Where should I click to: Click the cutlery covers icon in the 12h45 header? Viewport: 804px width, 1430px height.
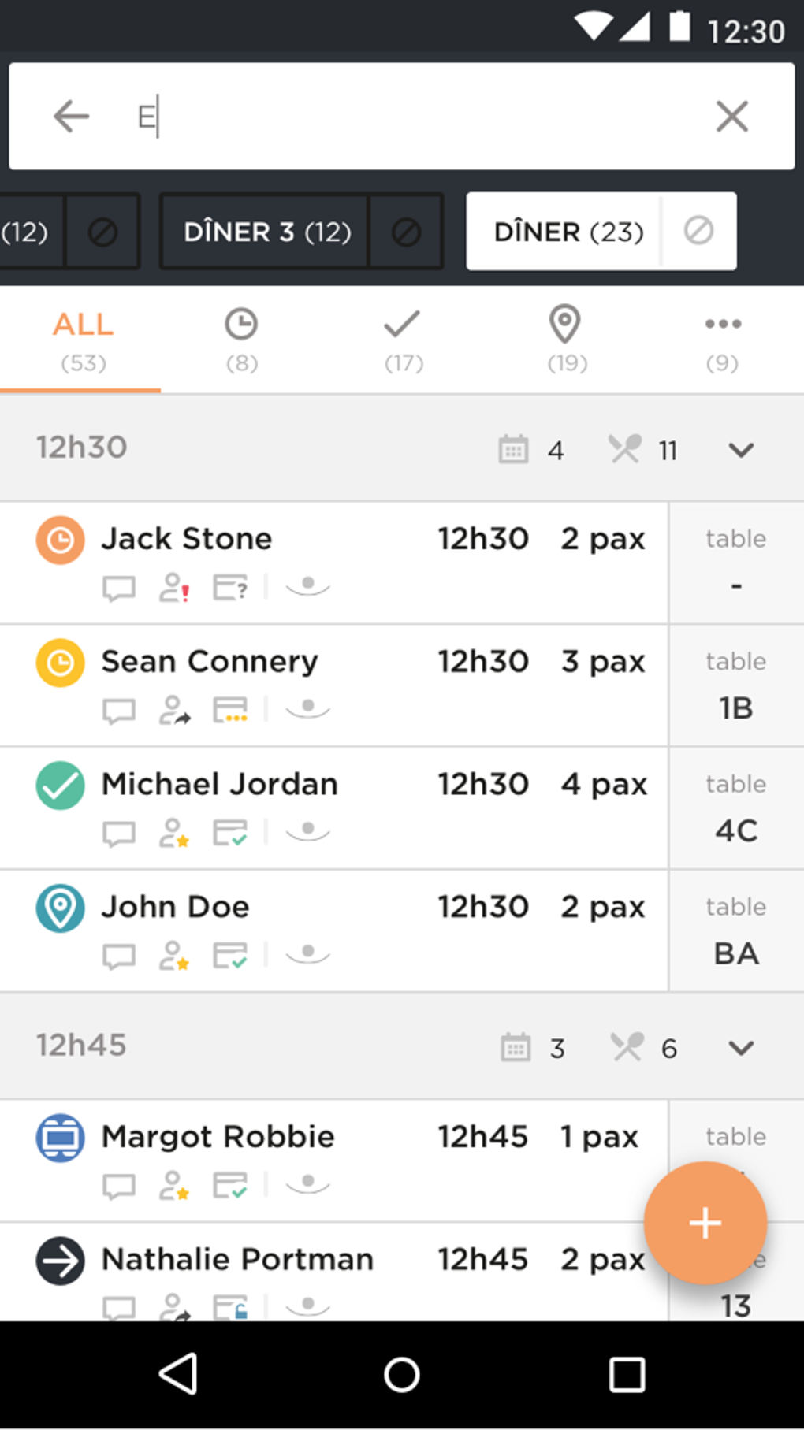click(x=627, y=1048)
